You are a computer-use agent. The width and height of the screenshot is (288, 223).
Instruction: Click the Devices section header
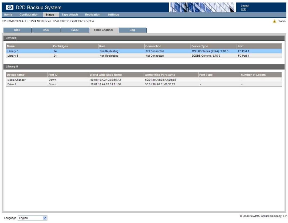click(144, 38)
